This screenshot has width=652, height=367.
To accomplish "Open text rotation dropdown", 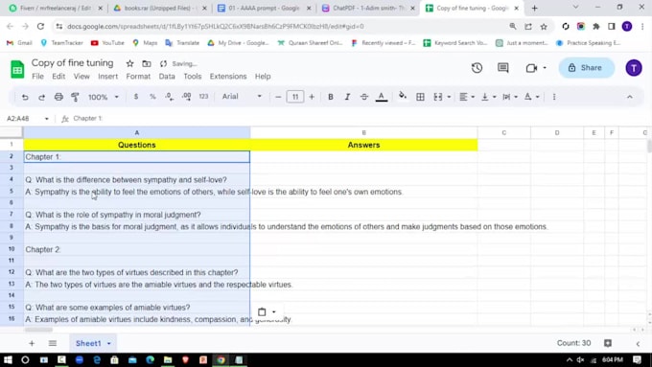I will coord(531,97).
